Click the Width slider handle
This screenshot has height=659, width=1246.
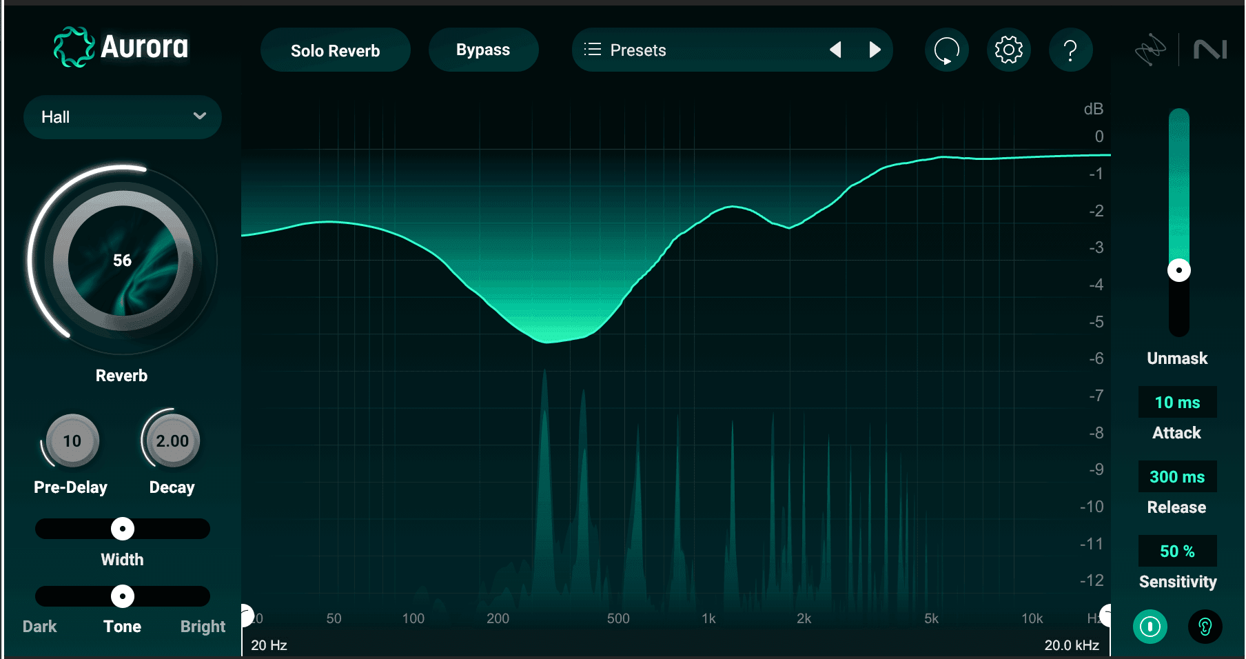click(x=123, y=529)
